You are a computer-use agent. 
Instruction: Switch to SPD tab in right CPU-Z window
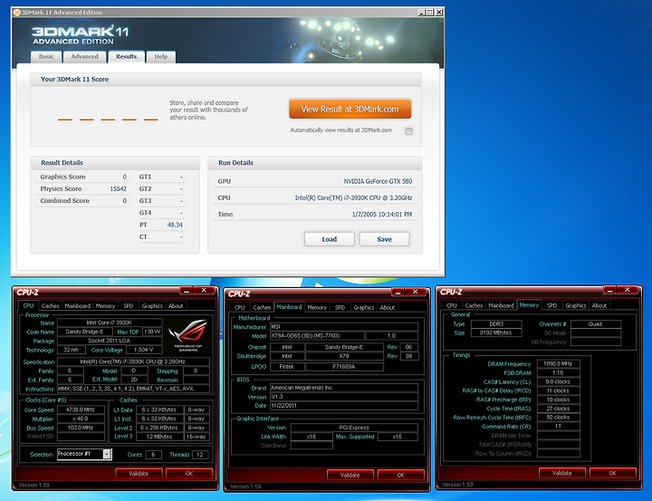(x=552, y=305)
